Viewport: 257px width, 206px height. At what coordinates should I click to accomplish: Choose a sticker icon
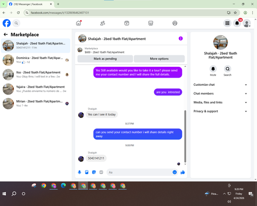[x=94, y=172]
